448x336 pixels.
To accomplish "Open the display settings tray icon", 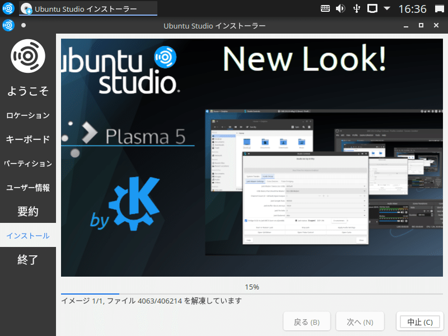I will click(372, 8).
